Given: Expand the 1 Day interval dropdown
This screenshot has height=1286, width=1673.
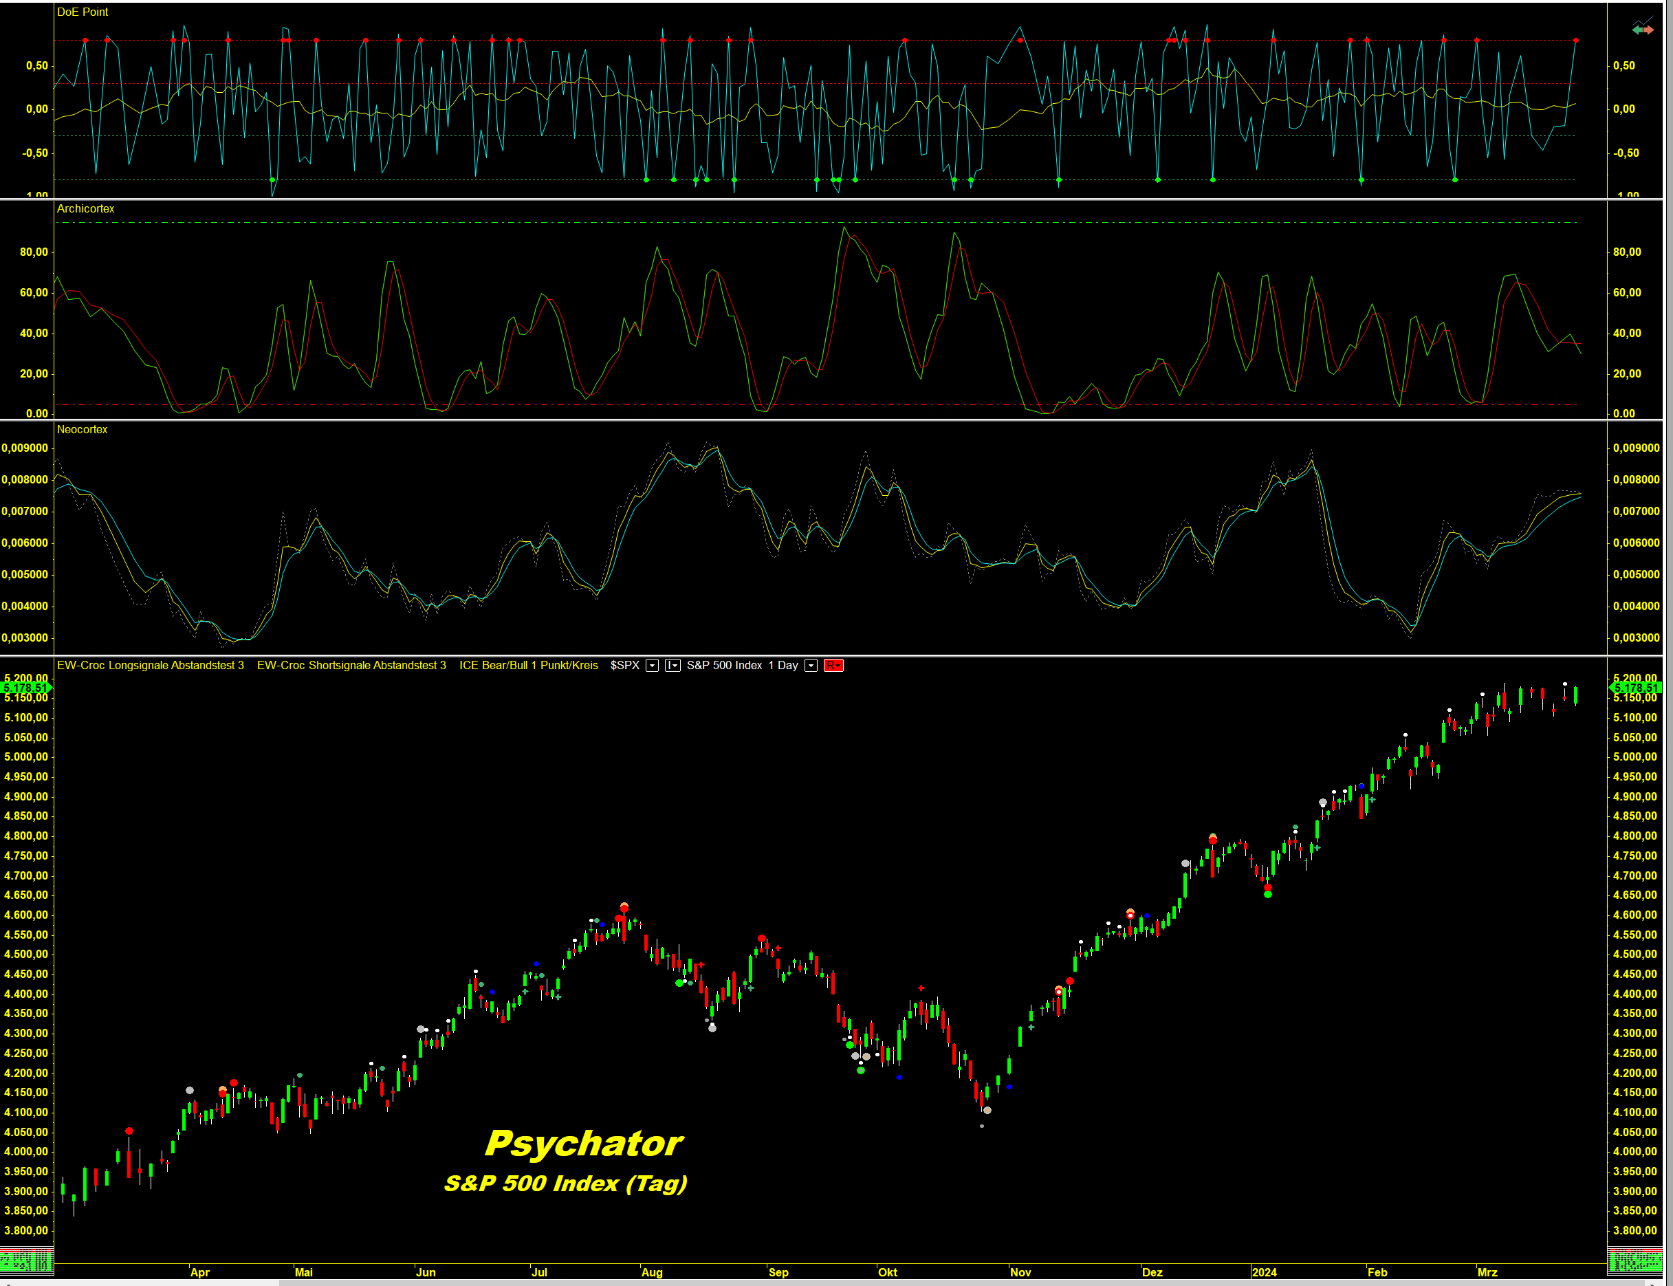Looking at the screenshot, I should click(811, 666).
